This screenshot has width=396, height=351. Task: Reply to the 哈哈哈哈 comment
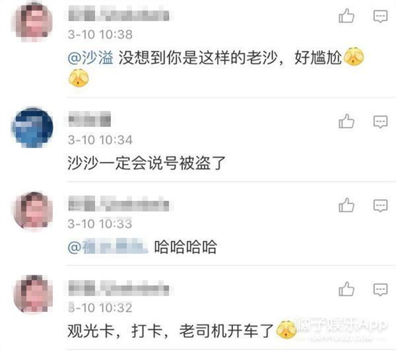tap(380, 206)
